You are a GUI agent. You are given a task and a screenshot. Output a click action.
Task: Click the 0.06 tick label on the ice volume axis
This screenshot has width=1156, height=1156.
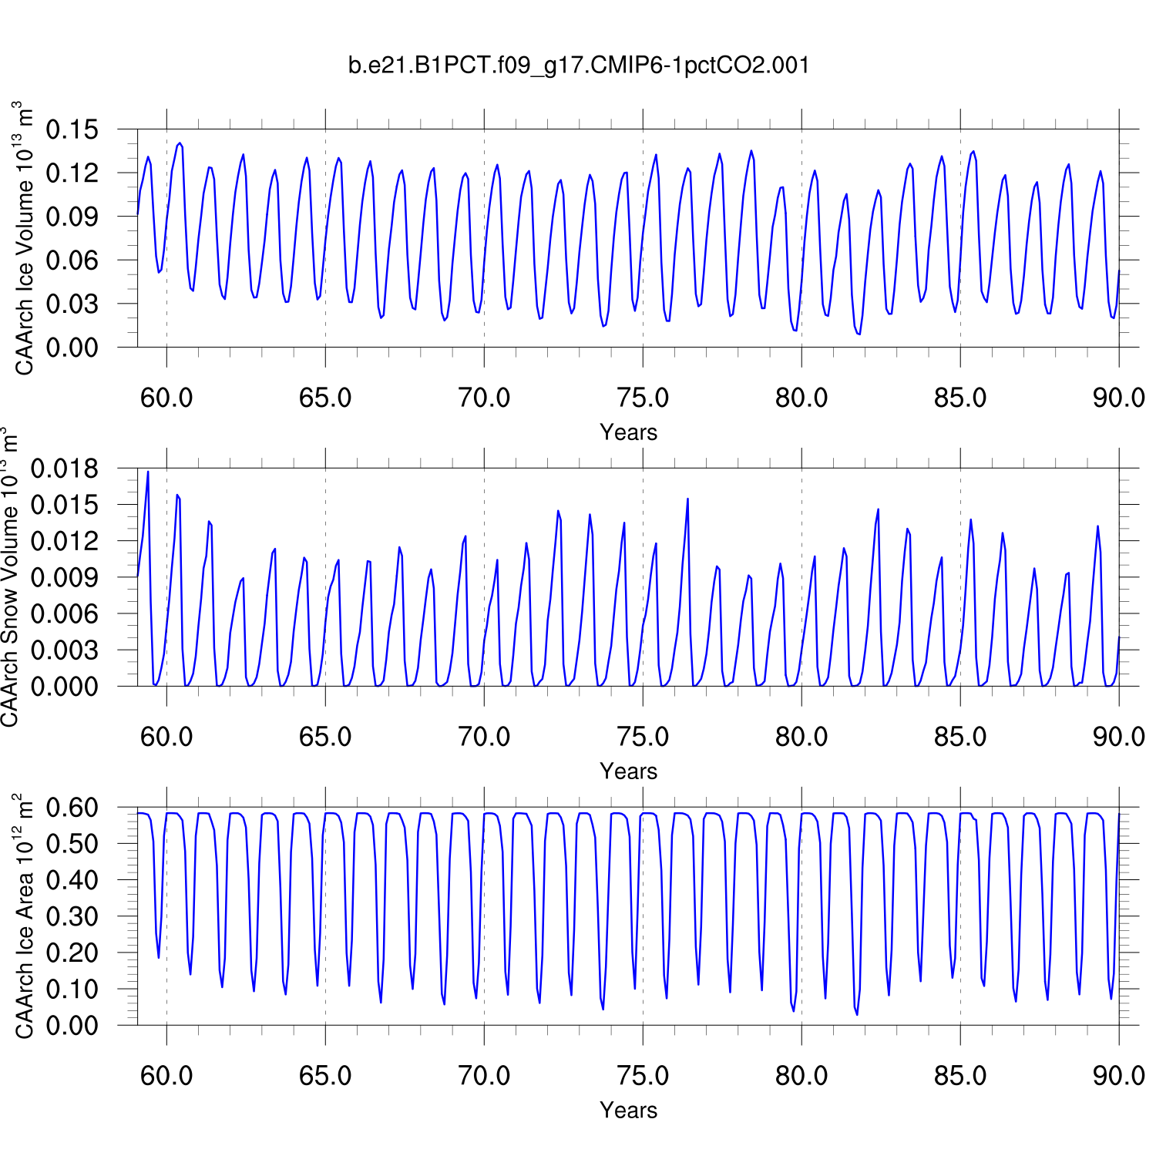click(x=72, y=260)
